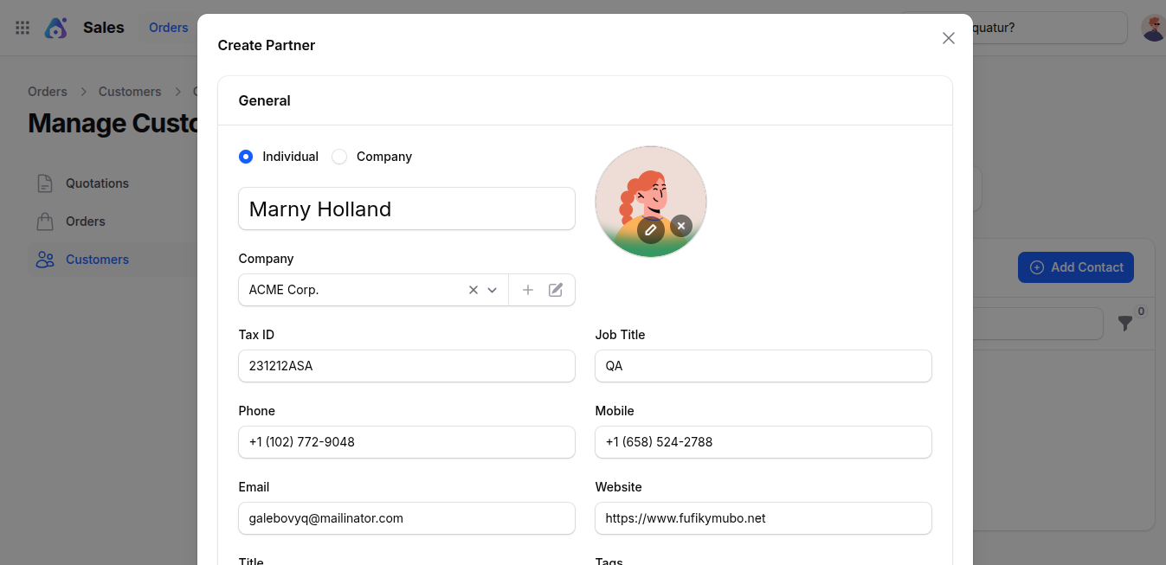Open Customers from the breadcrumb trail
This screenshot has height=565, width=1166.
tap(129, 91)
